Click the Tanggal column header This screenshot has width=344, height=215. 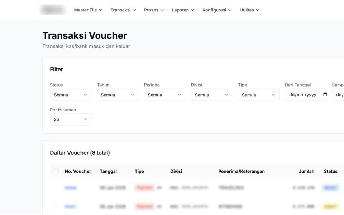pos(108,171)
